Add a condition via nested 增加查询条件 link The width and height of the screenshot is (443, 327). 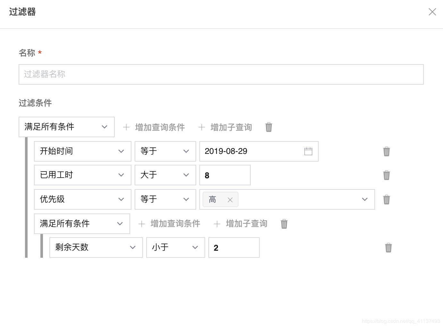point(175,224)
